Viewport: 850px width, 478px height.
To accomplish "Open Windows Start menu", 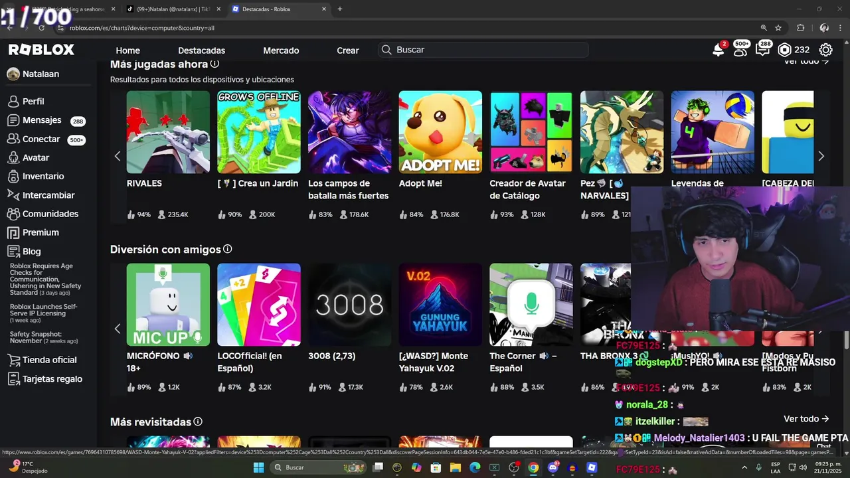I will 259,467.
